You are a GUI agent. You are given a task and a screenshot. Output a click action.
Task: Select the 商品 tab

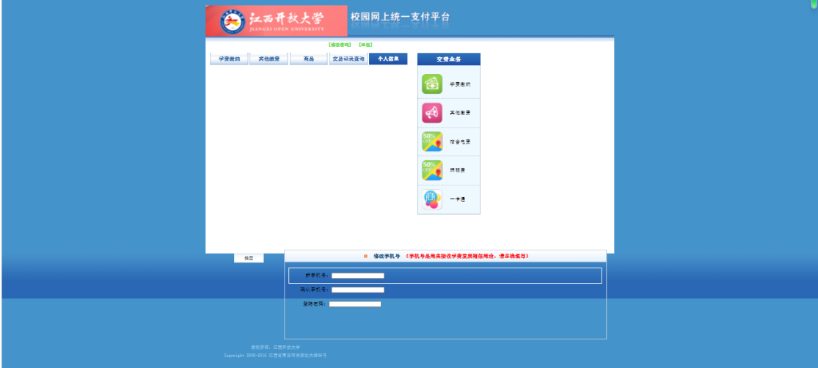[x=309, y=59]
